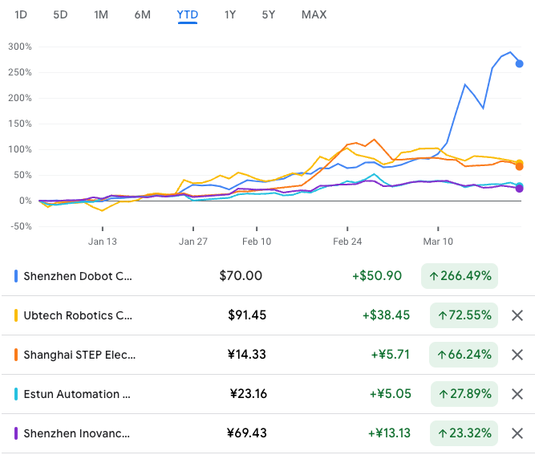This screenshot has height=455, width=535.
Task: Click the +$50.90 change value
Action: click(x=377, y=276)
